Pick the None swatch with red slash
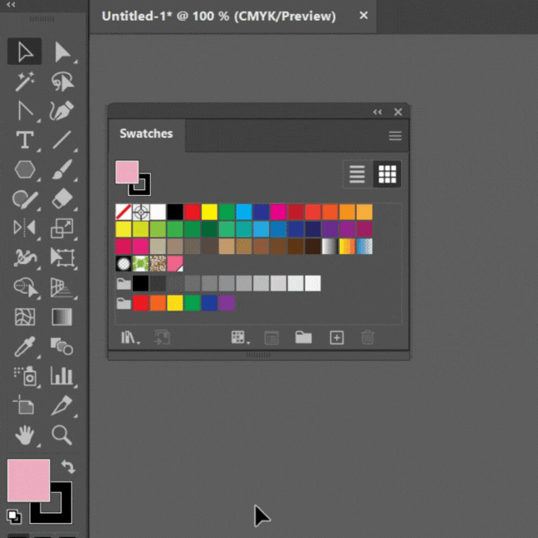Viewport: 538px width, 538px height. click(123, 212)
